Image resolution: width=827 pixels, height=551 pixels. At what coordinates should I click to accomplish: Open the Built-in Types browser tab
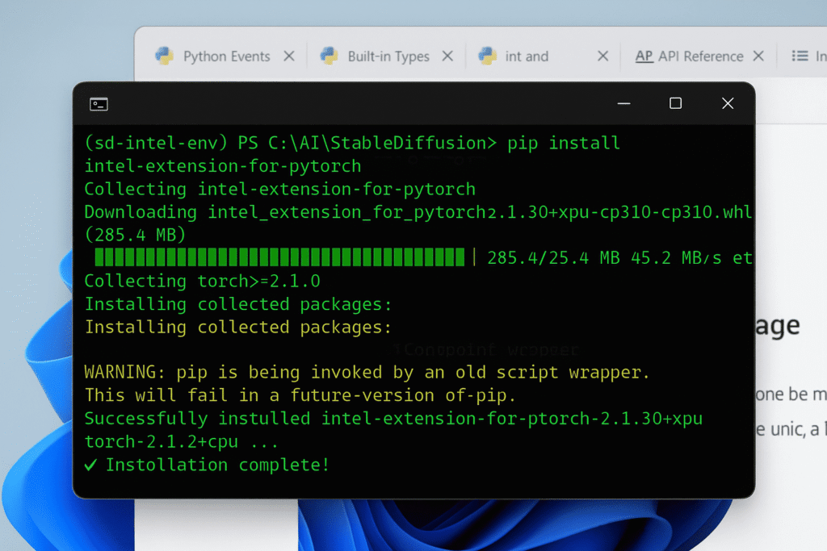pos(388,56)
